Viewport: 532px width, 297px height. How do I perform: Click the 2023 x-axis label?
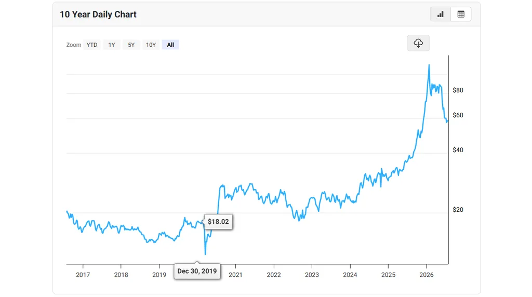312,275
